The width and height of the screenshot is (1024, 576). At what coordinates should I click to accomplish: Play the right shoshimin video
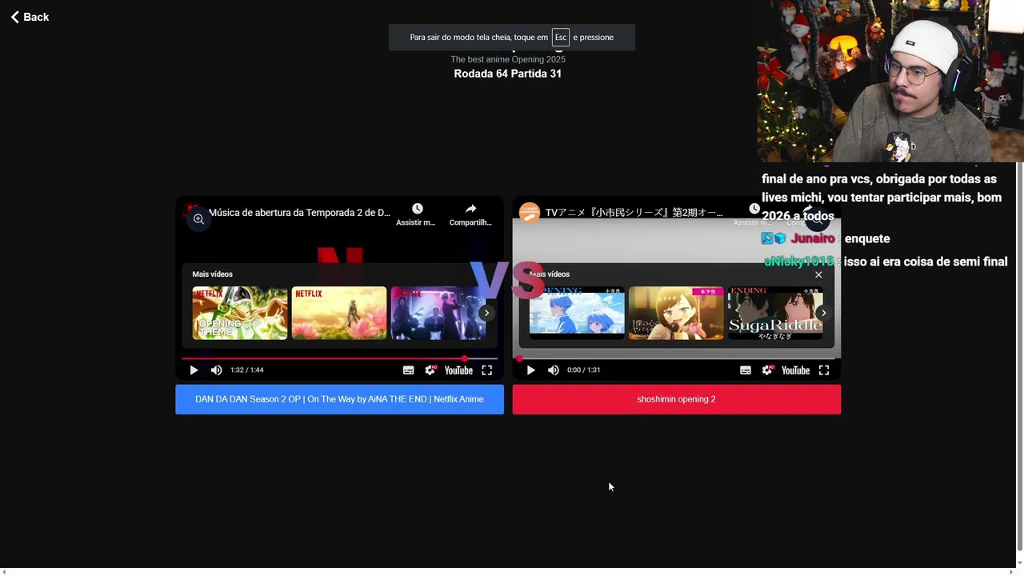click(530, 370)
